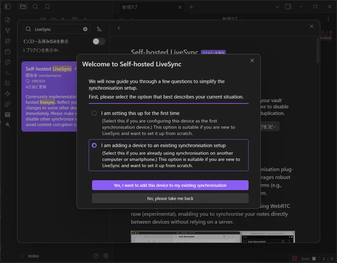Toggle the right sidebar panel icon

(288, 7)
